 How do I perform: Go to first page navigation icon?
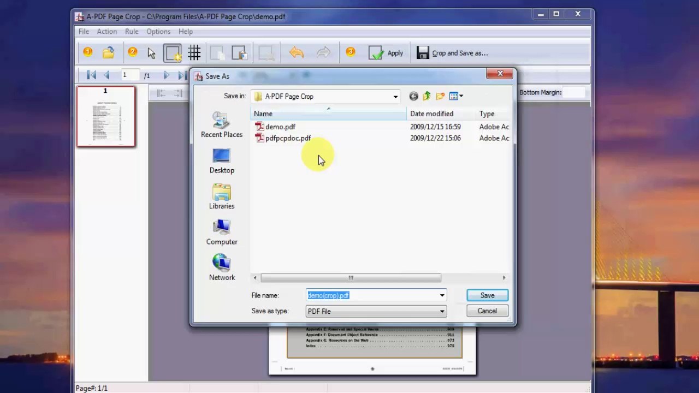coord(91,75)
